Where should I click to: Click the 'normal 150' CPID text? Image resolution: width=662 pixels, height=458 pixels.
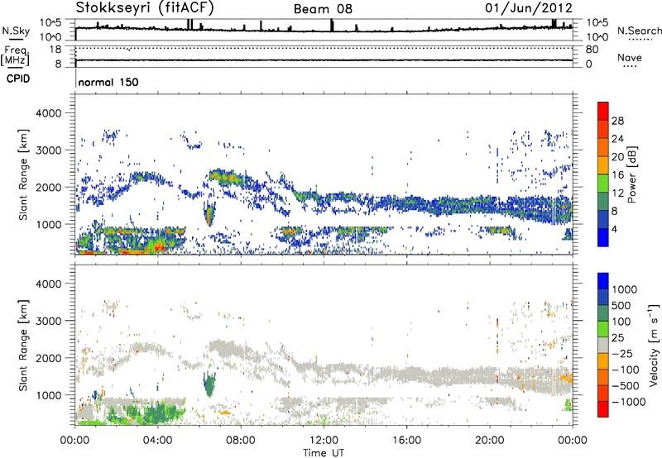click(x=108, y=82)
